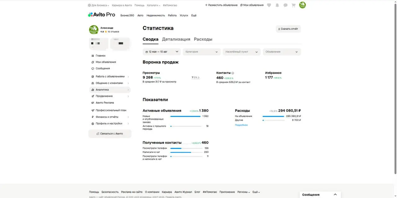Expand the Сообщения chat panel at bottom
The width and height of the screenshot is (397, 198).
320,195
